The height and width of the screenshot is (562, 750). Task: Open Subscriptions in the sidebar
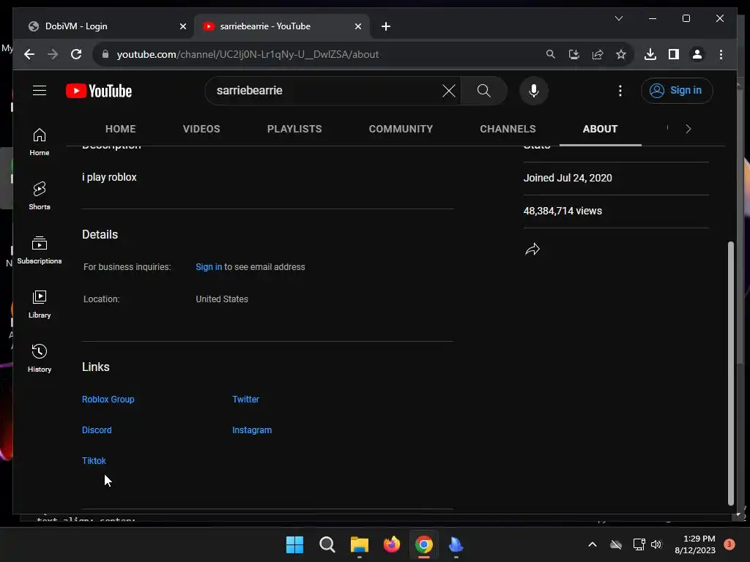40,250
